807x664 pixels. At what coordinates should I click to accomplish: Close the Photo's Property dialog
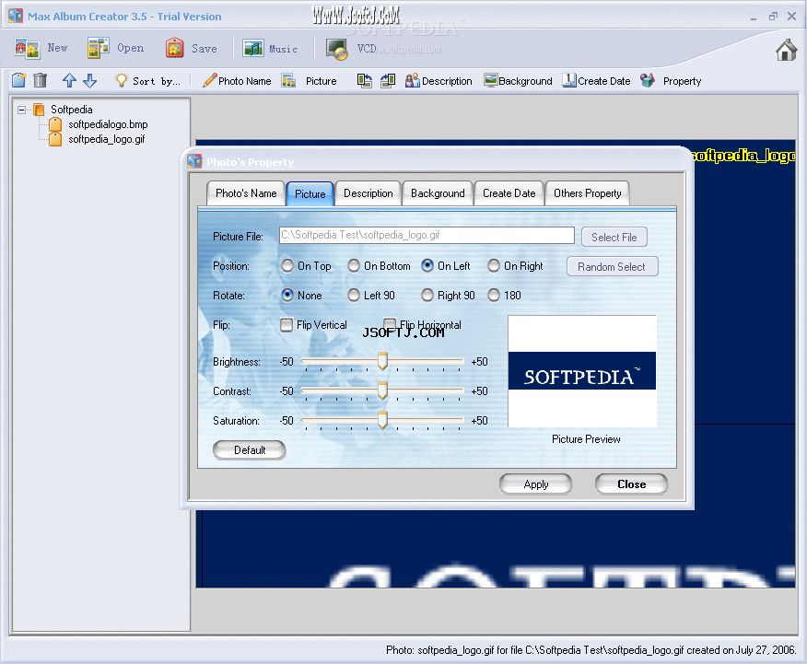tap(631, 484)
